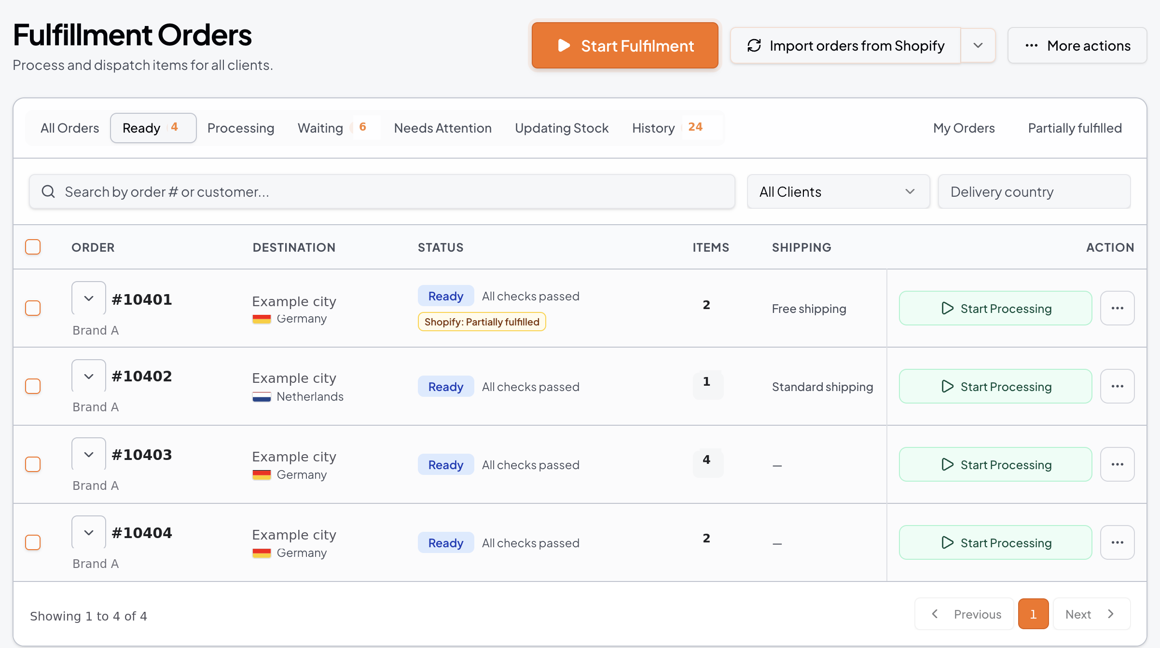Open the three-dot menu for order #10401
This screenshot has width=1160, height=648.
point(1118,308)
